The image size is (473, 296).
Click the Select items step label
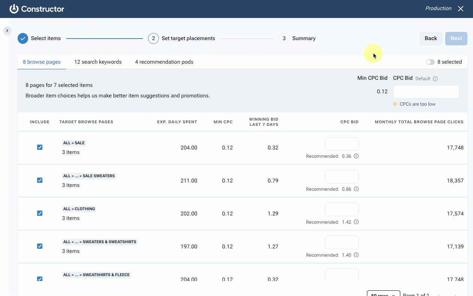[46, 38]
